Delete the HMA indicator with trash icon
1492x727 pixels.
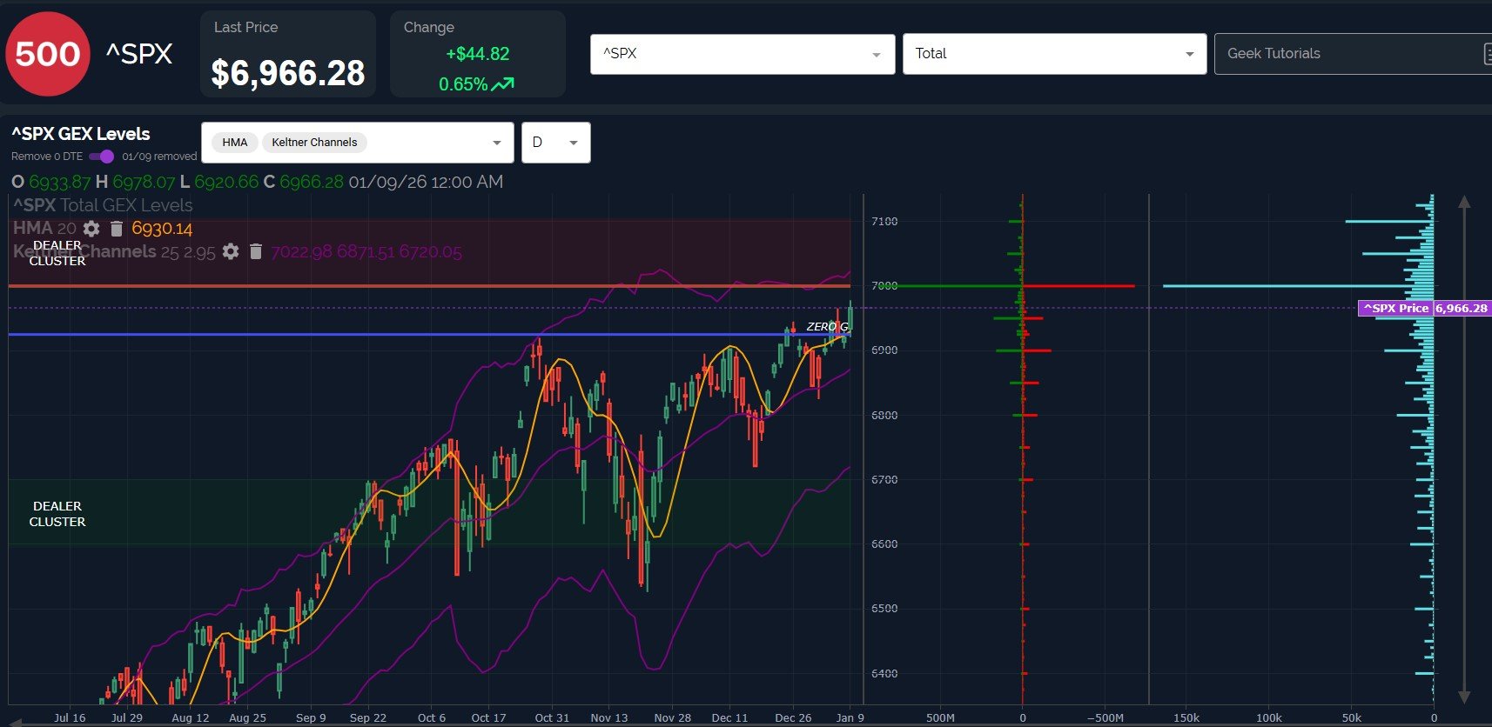click(x=117, y=229)
